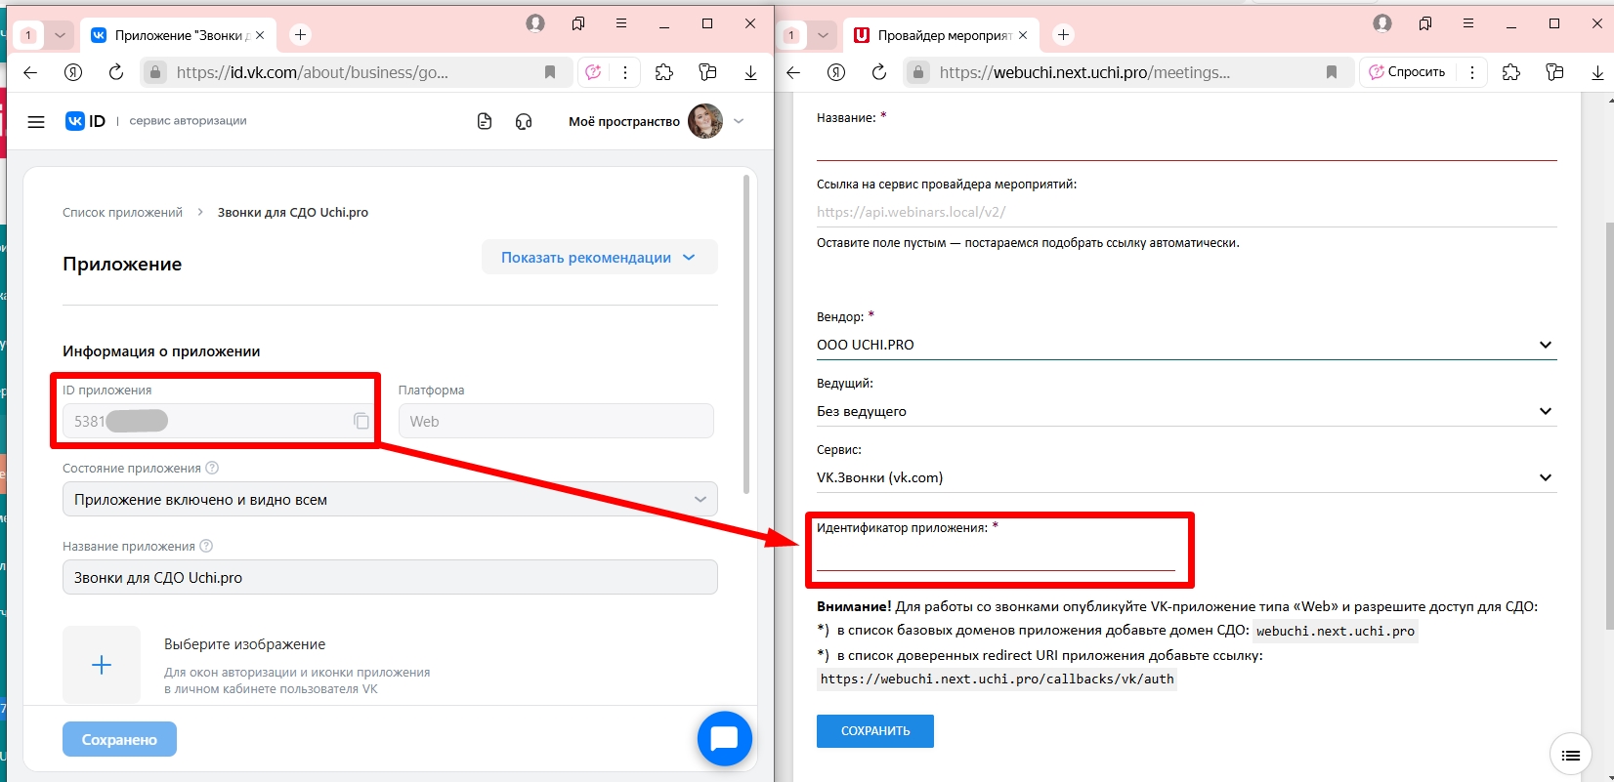Click Название приложения text field

tap(390, 577)
